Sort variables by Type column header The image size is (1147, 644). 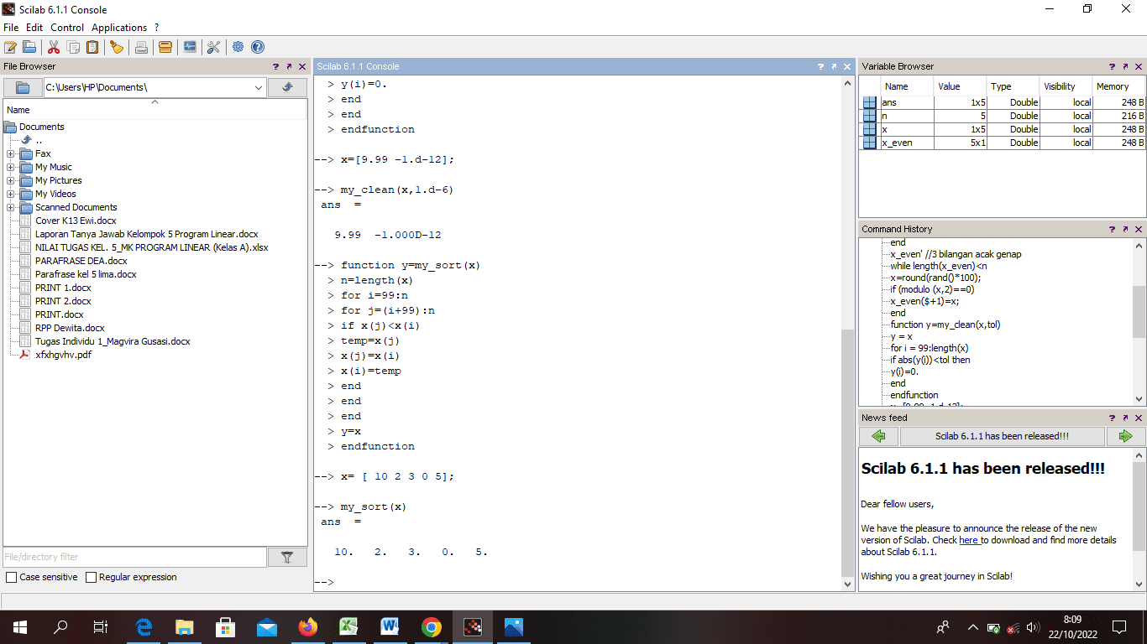1012,86
